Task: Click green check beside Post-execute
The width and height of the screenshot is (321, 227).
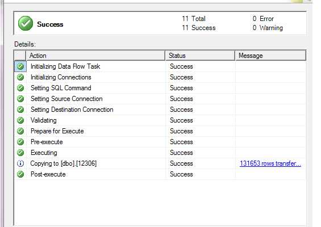Action: point(20,174)
